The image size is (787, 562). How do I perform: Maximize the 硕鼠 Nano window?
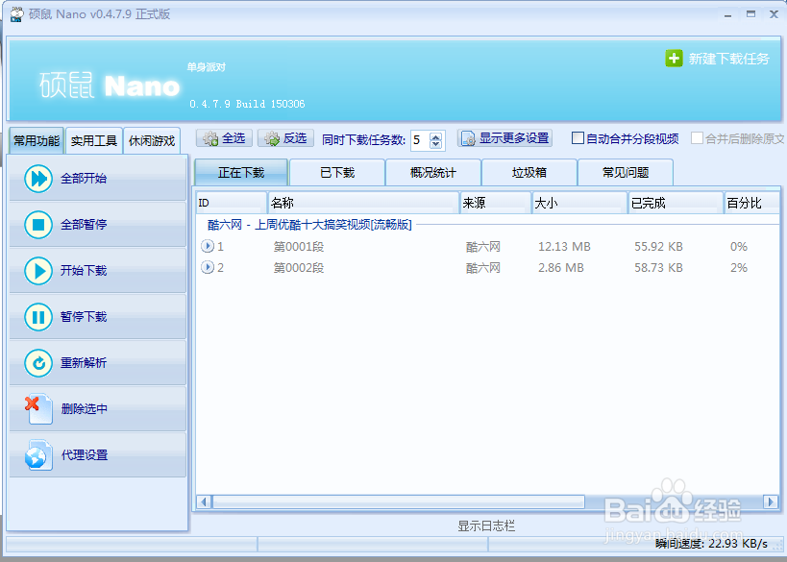coord(750,14)
